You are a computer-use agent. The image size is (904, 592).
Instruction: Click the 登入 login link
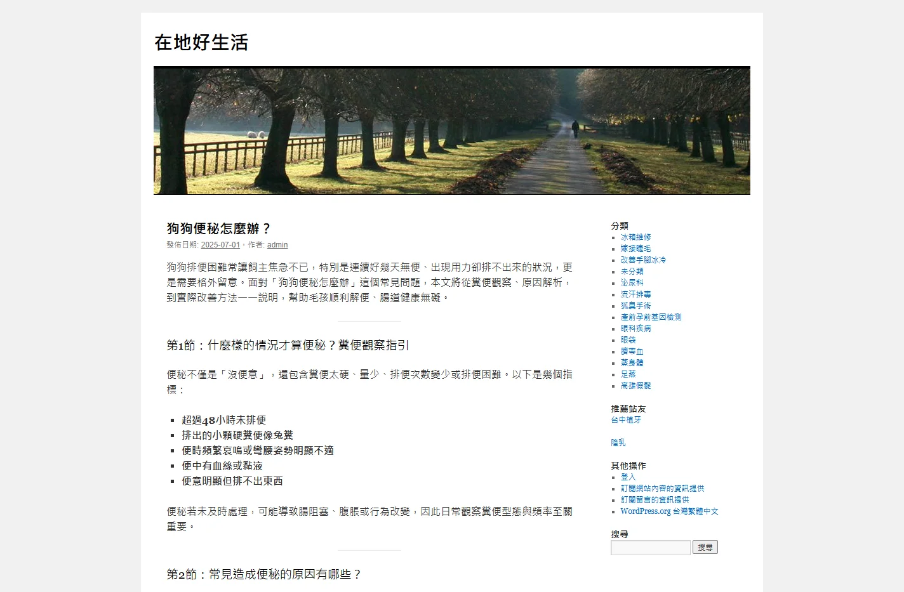click(628, 477)
